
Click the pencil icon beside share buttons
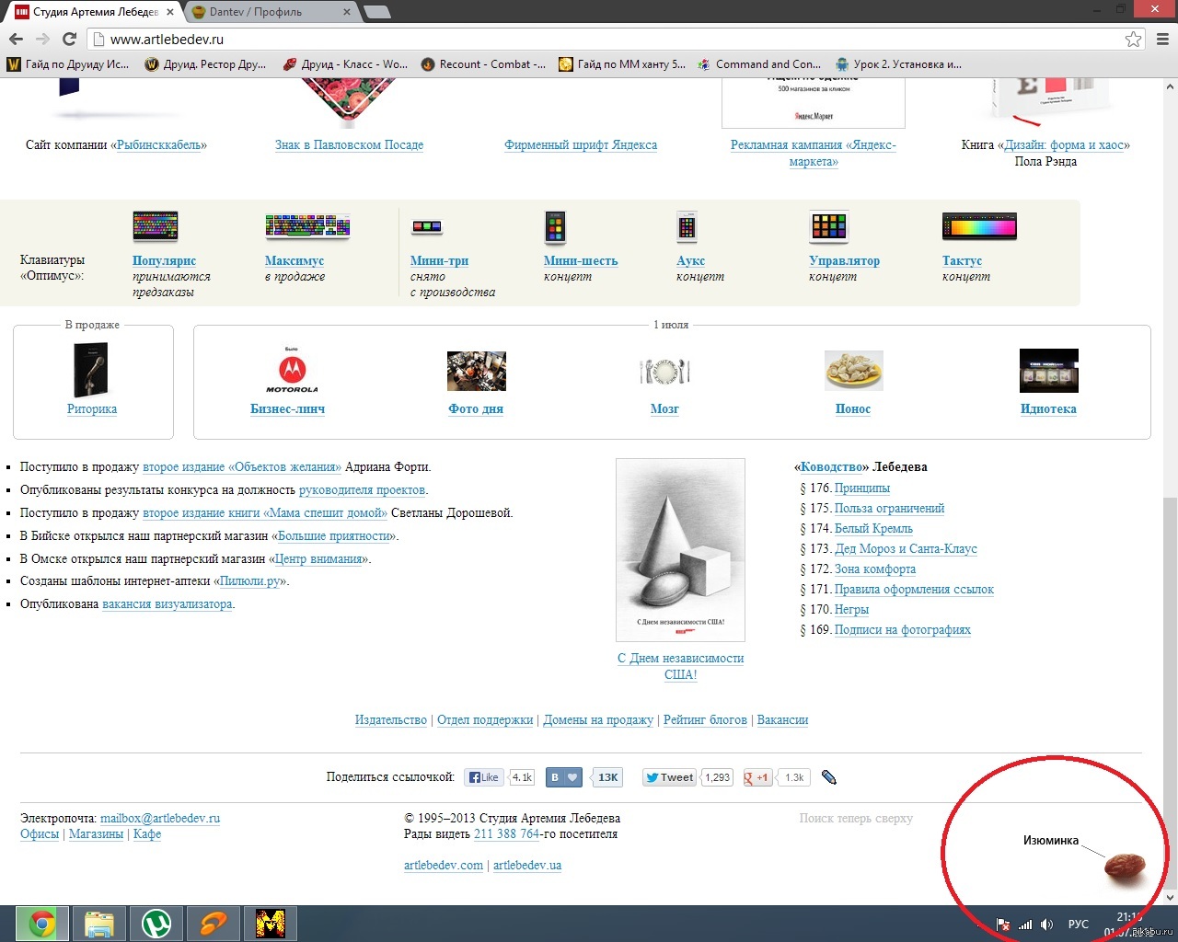coord(828,777)
